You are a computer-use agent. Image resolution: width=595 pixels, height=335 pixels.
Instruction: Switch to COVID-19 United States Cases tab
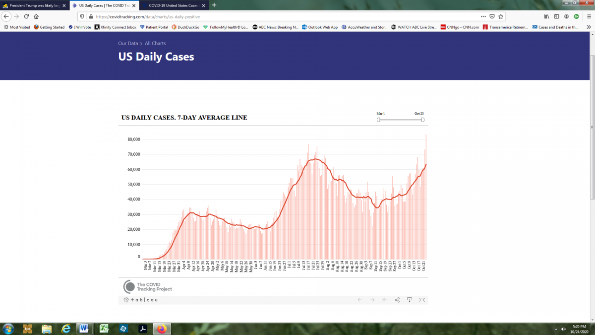coord(169,5)
